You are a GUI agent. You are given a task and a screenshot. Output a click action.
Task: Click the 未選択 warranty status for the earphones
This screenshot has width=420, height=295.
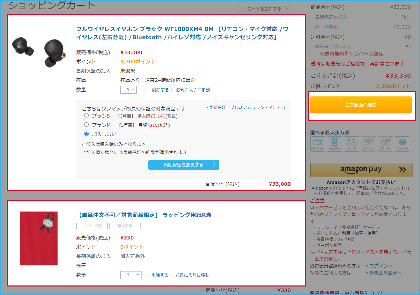tap(127, 71)
